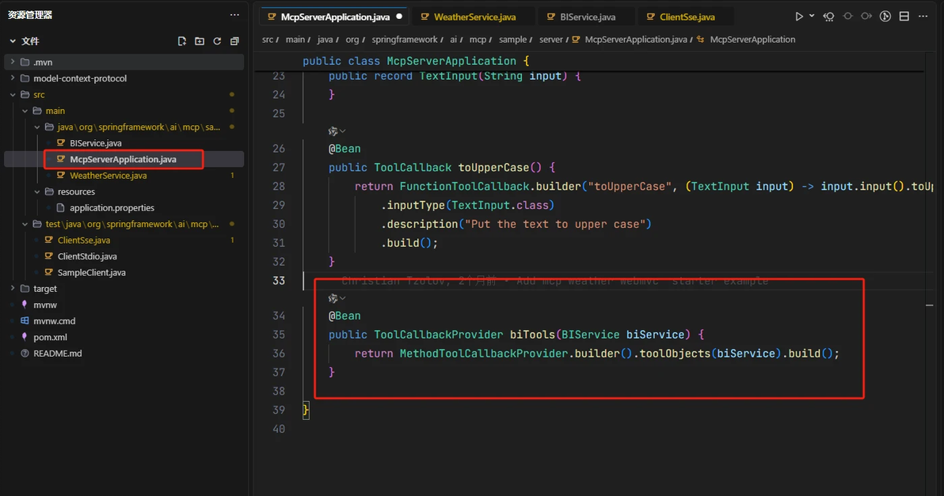Viewport: 944px width, 496px height.
Task: Click the split editor layout icon
Action: point(904,17)
